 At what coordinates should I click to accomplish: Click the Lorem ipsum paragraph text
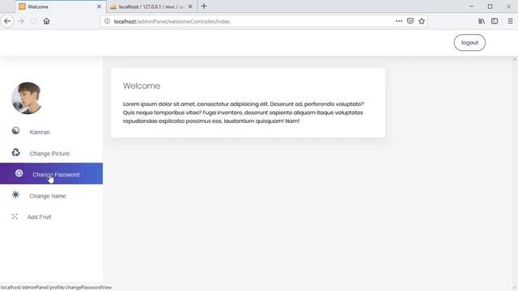(x=244, y=112)
